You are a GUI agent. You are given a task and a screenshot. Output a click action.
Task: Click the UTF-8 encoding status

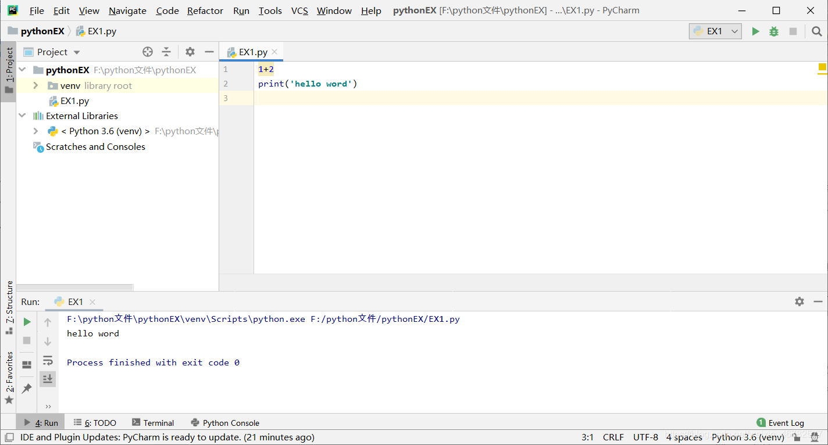tap(645, 437)
